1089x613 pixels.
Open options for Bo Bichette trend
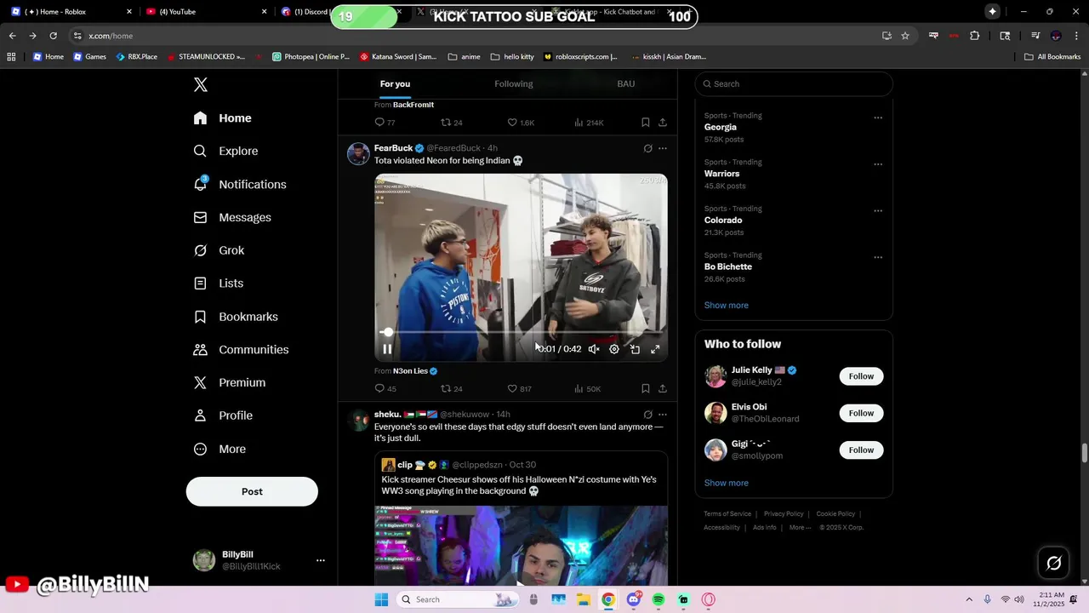point(878,257)
